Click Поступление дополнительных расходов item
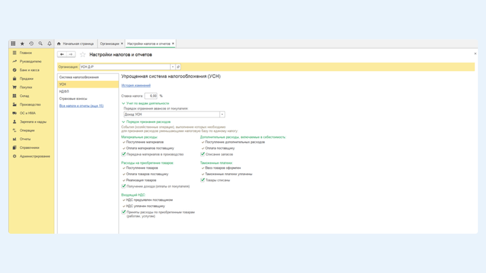The width and height of the screenshot is (486, 273). [235, 142]
